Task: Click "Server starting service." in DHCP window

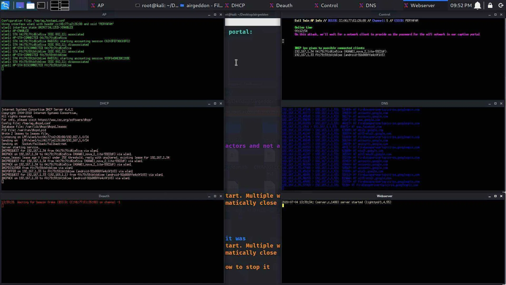Action: point(21,147)
